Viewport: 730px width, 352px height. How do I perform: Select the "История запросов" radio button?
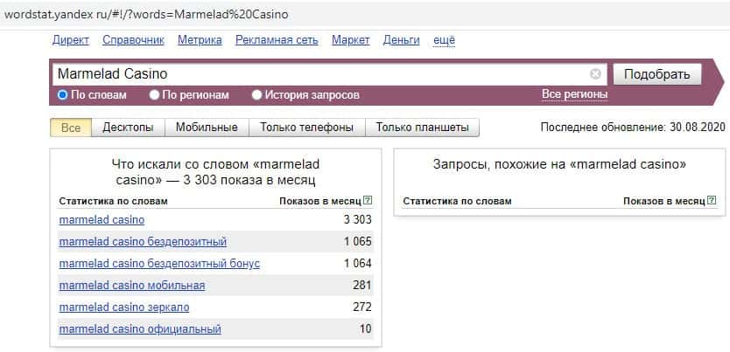257,94
